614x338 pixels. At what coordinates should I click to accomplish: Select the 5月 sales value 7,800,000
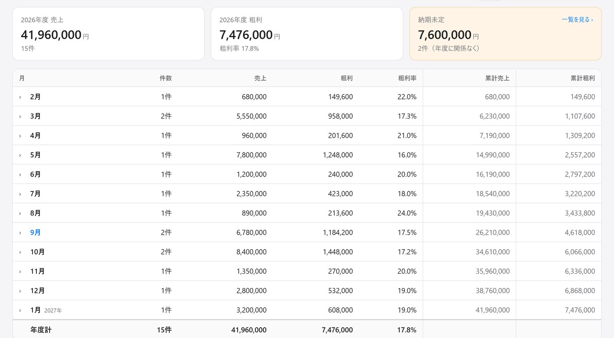tap(251, 155)
